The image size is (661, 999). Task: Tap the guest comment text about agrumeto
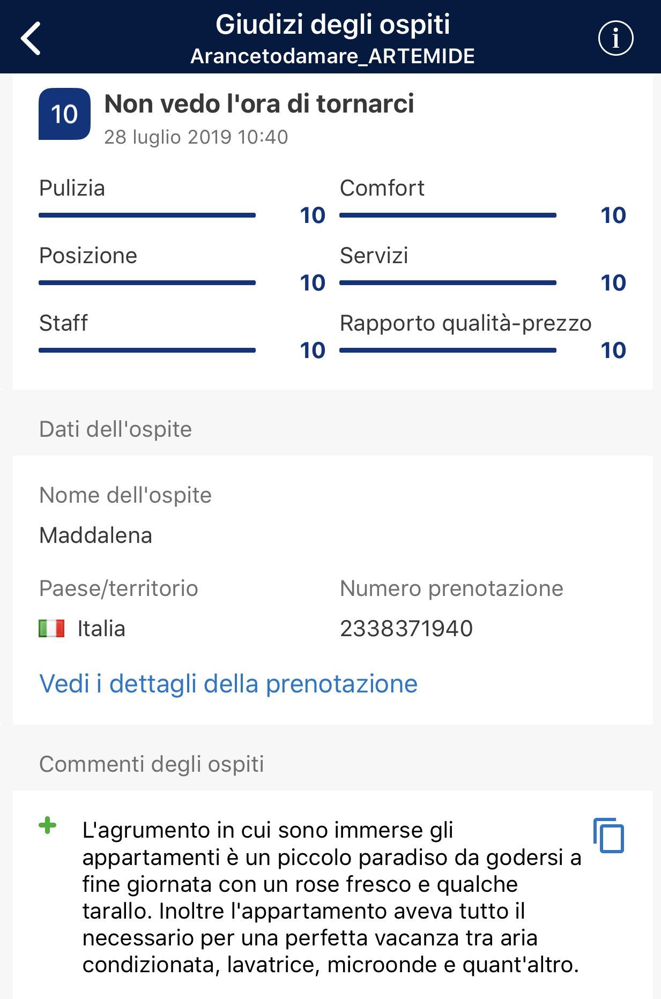[332, 897]
